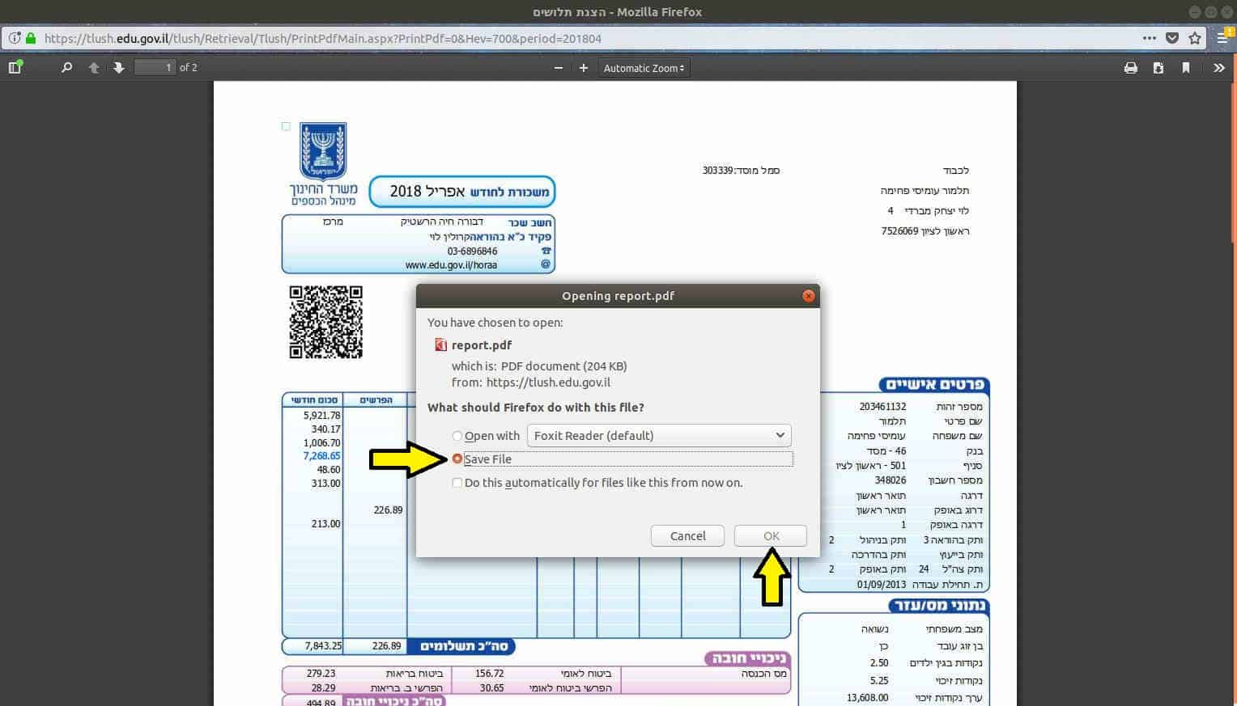1237x706 pixels.
Task: Print the PDF document
Action: tap(1131, 68)
